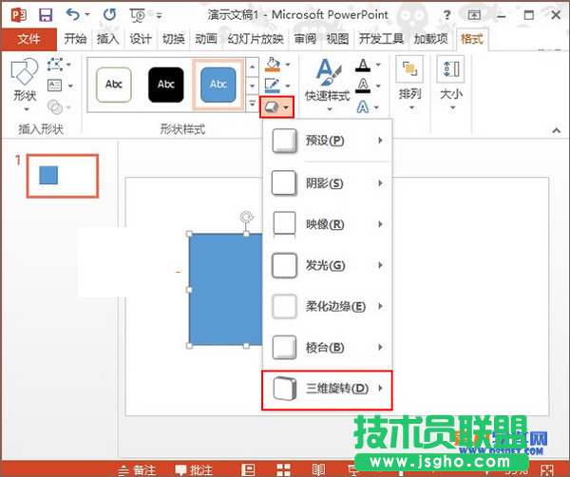Switch to View (视图) tab
Image resolution: width=570 pixels, height=477 pixels.
[x=337, y=39]
